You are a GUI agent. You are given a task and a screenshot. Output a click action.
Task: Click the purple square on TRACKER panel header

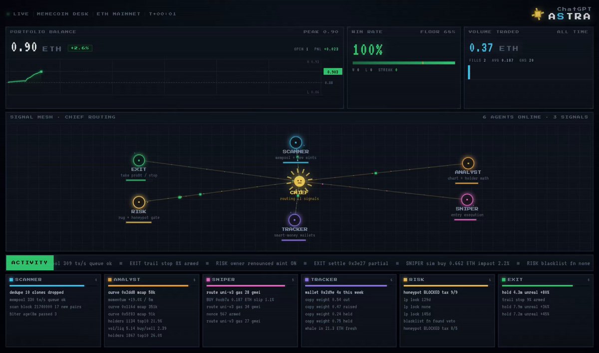(306, 280)
